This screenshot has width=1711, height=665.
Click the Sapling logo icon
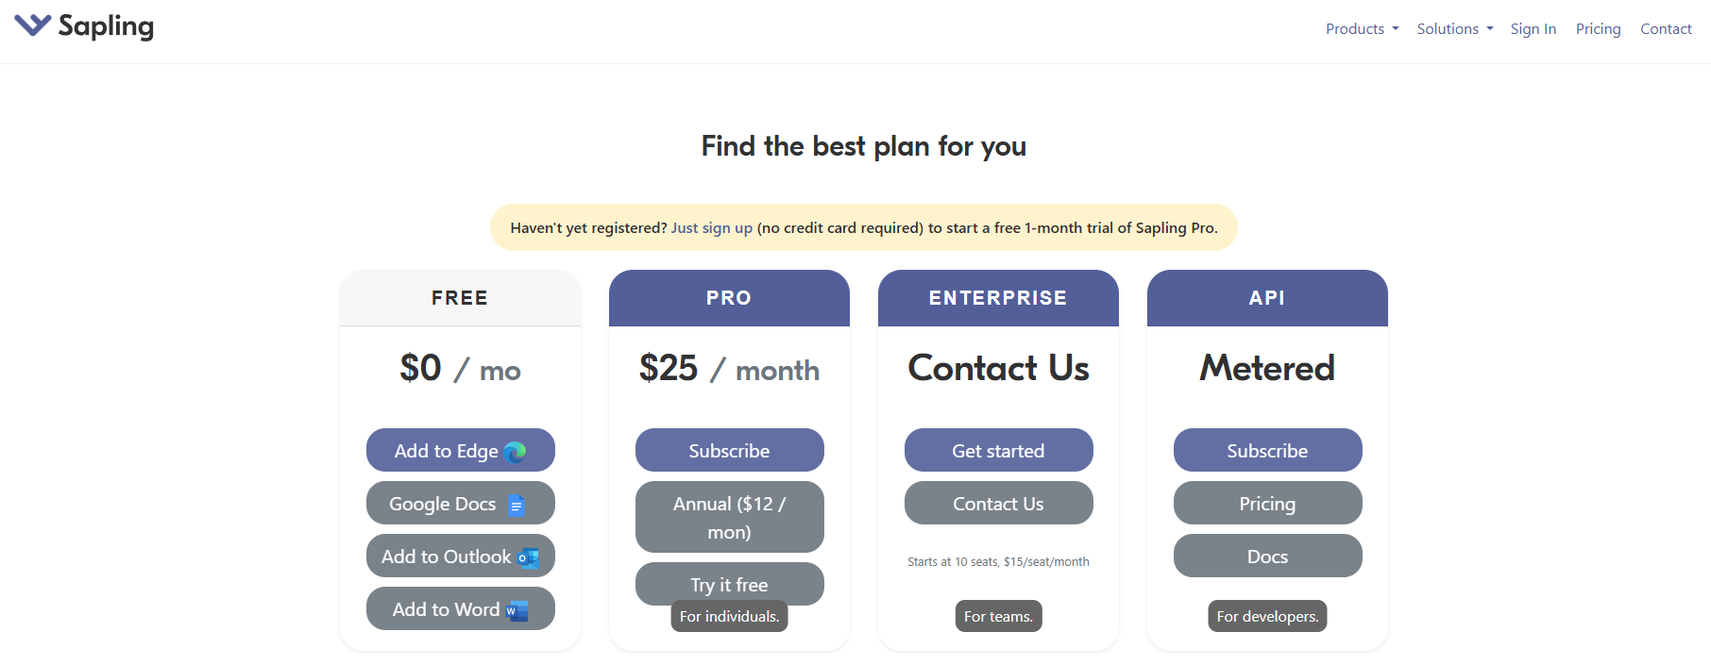[33, 25]
